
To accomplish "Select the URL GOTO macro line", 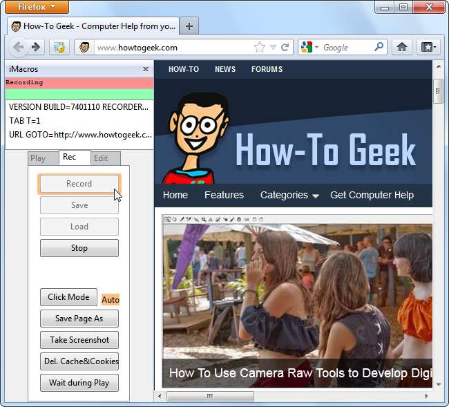I will coord(79,135).
